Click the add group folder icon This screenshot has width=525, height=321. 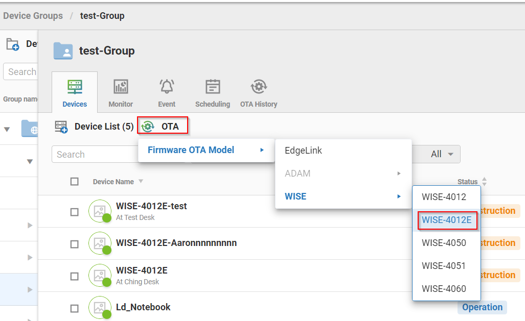(13, 44)
